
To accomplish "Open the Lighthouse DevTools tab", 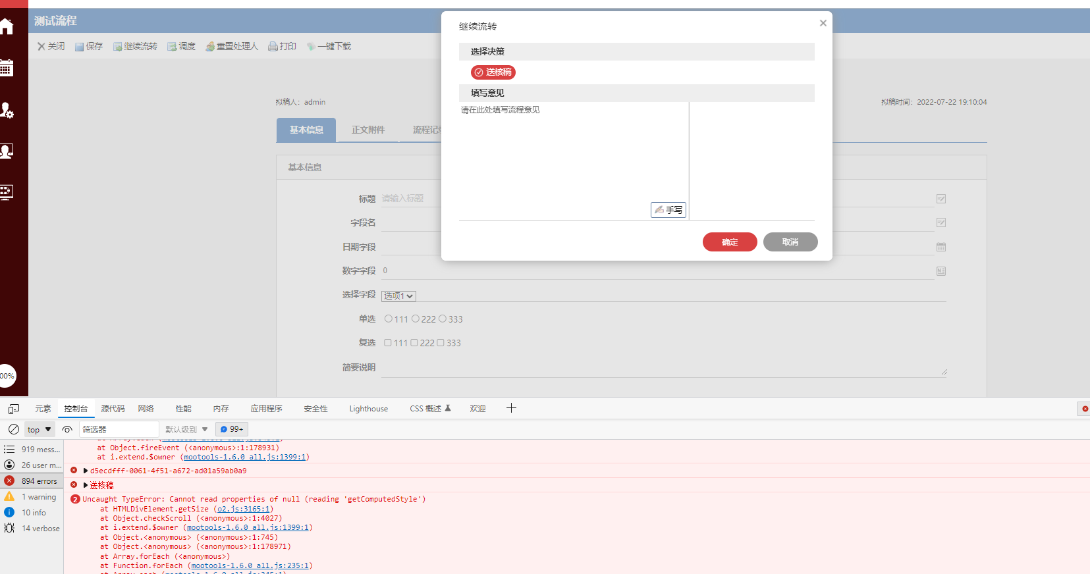I will click(x=369, y=409).
